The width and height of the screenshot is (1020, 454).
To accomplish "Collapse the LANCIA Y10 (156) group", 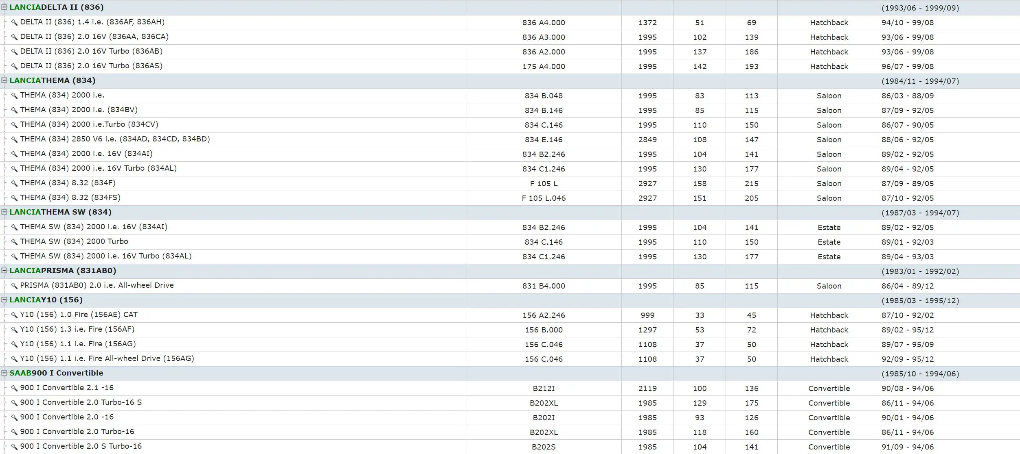I will 4,300.
